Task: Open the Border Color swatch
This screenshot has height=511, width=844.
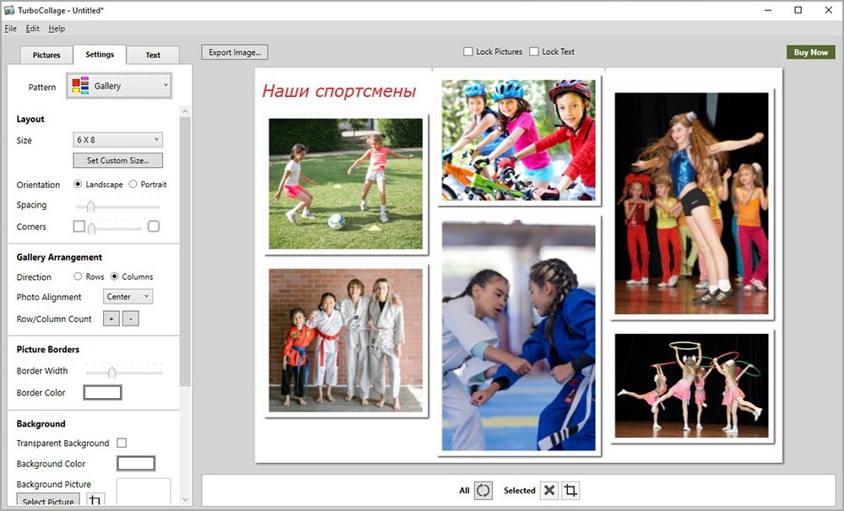Action: coord(102,392)
